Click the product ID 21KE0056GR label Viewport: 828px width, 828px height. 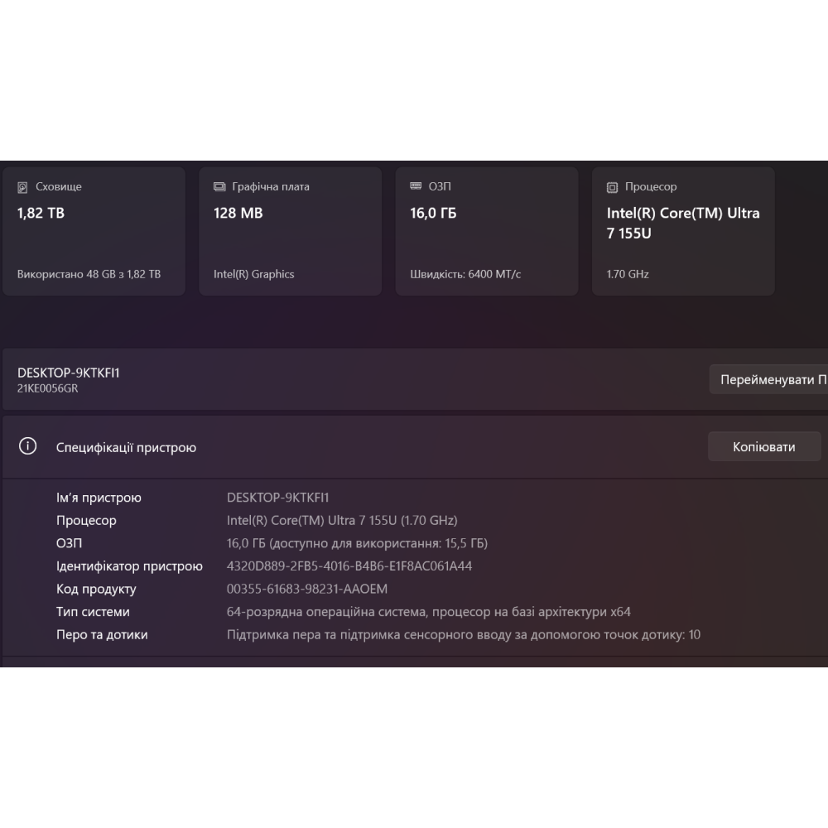click(48, 388)
